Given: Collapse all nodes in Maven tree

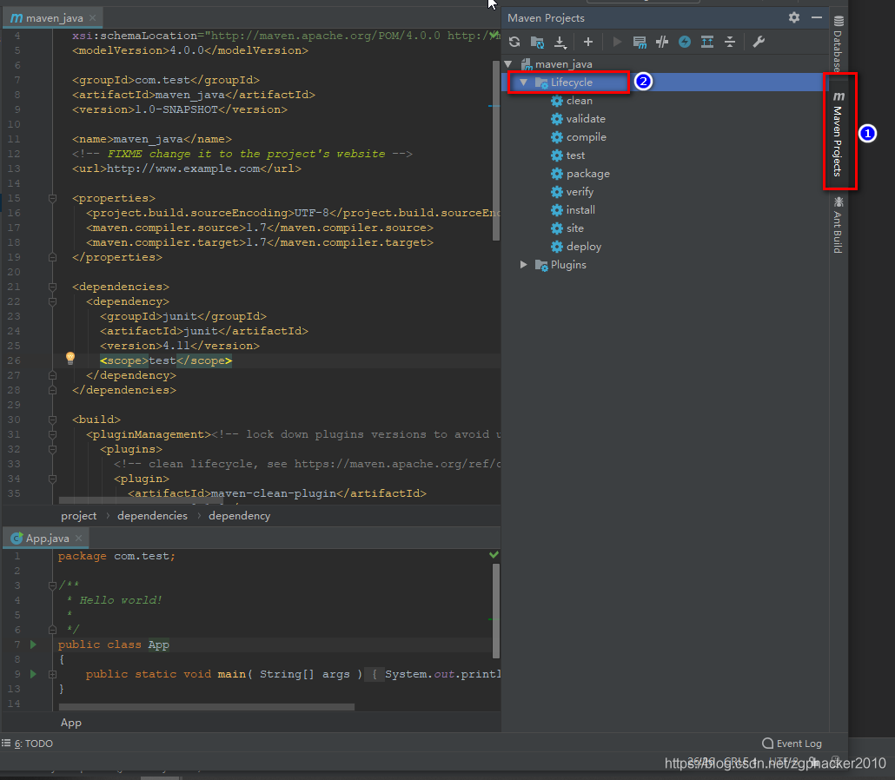Looking at the screenshot, I should coord(730,42).
